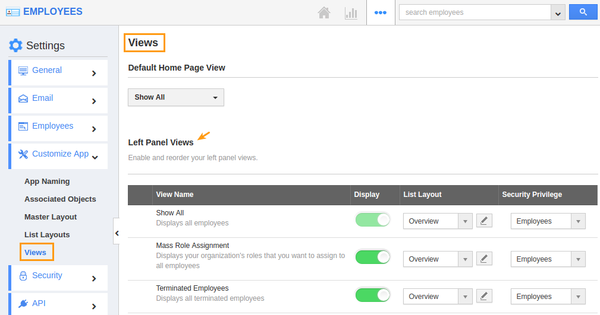Image resolution: width=600 pixels, height=315 pixels.
Task: Open the reports bar chart icon
Action: tap(351, 12)
